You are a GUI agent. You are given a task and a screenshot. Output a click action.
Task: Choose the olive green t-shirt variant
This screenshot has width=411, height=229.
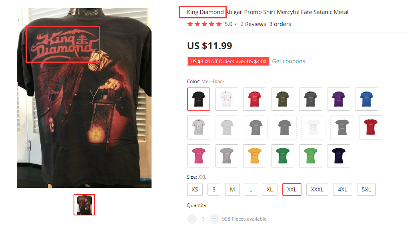283,99
